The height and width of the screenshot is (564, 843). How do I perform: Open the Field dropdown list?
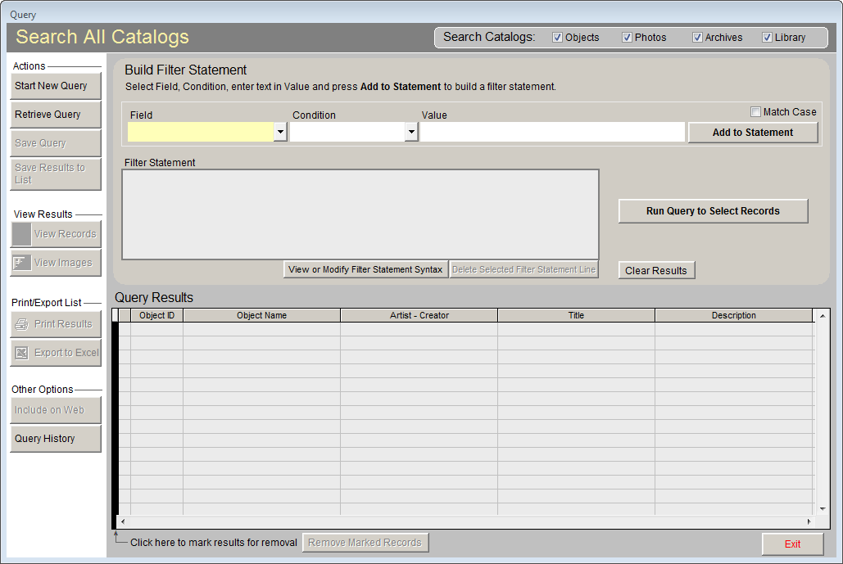[x=280, y=131]
